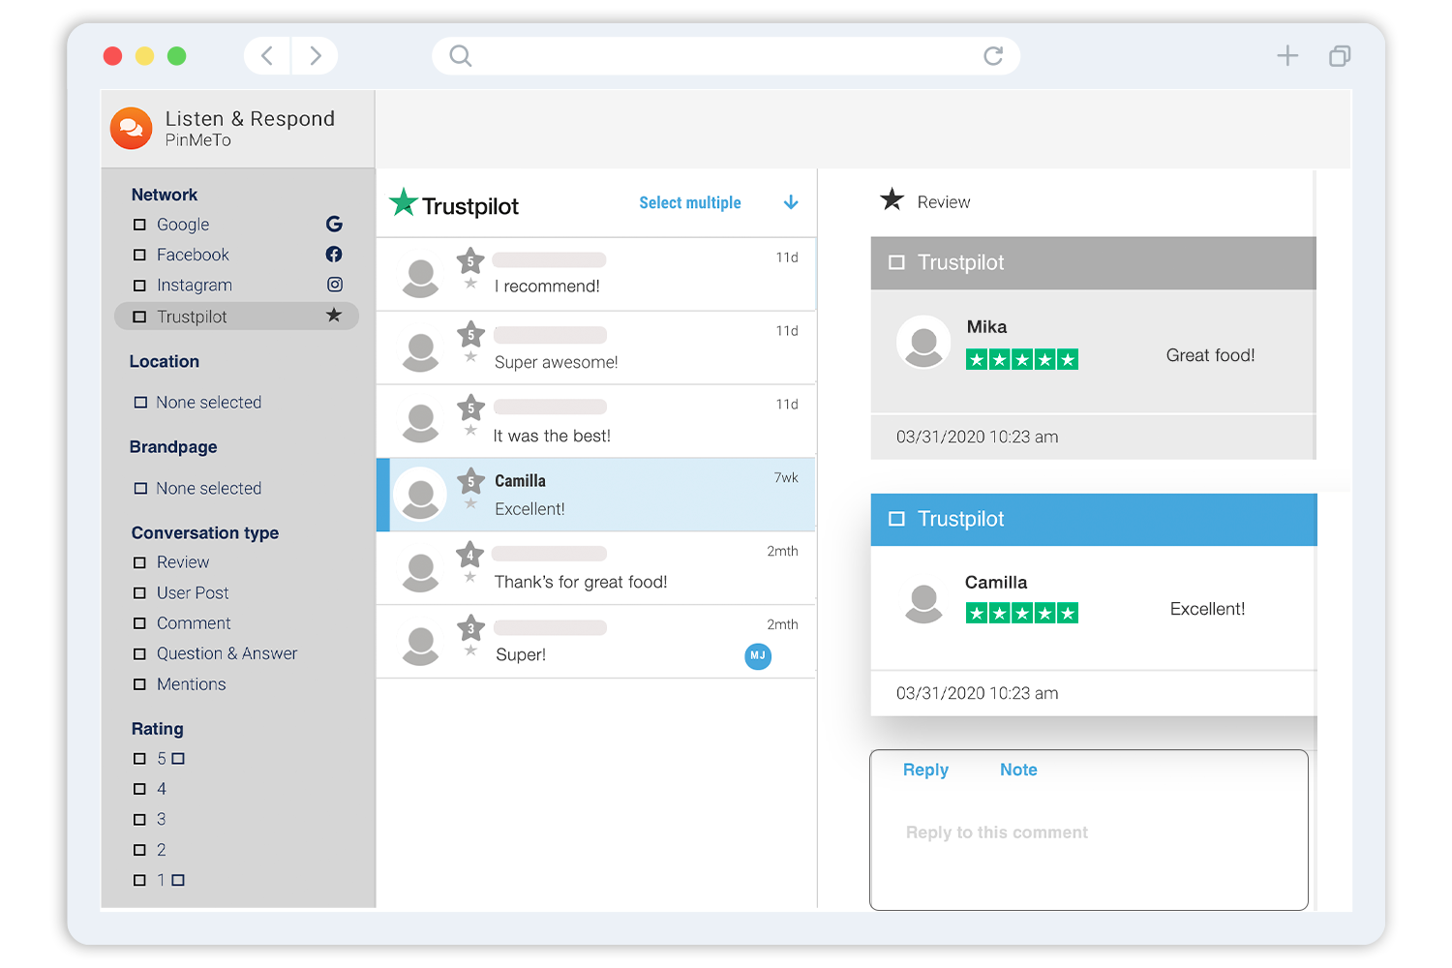Image resolution: width=1452 pixels, height=968 pixels.
Task: Click the 7wk timestamp on Camilla's review
Action: pyautogui.click(x=786, y=478)
